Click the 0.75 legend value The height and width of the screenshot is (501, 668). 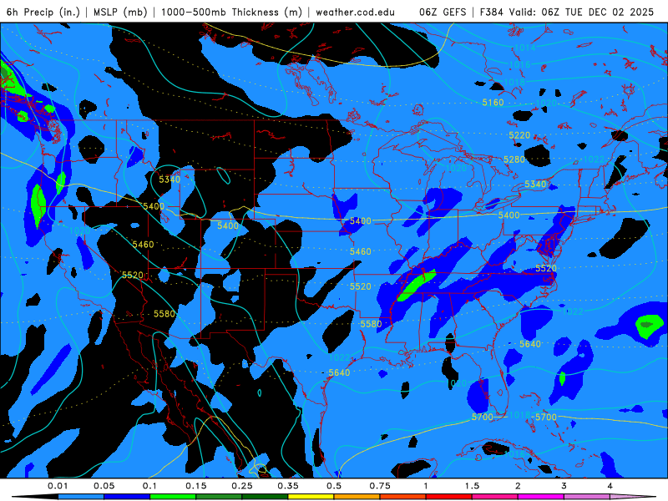(x=380, y=486)
